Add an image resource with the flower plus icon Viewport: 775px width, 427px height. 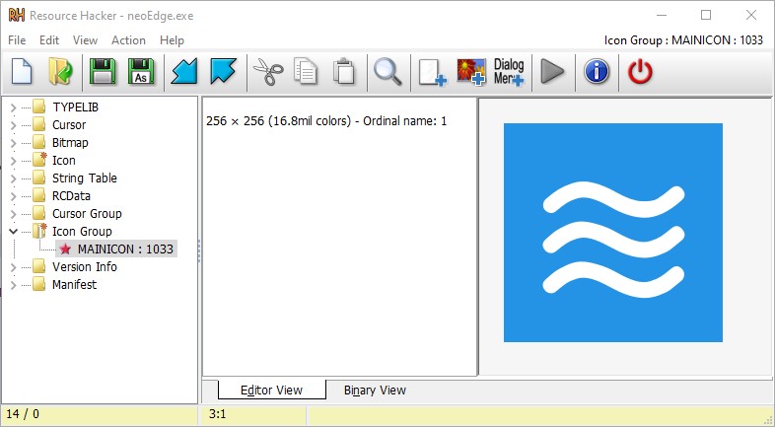tap(470, 72)
